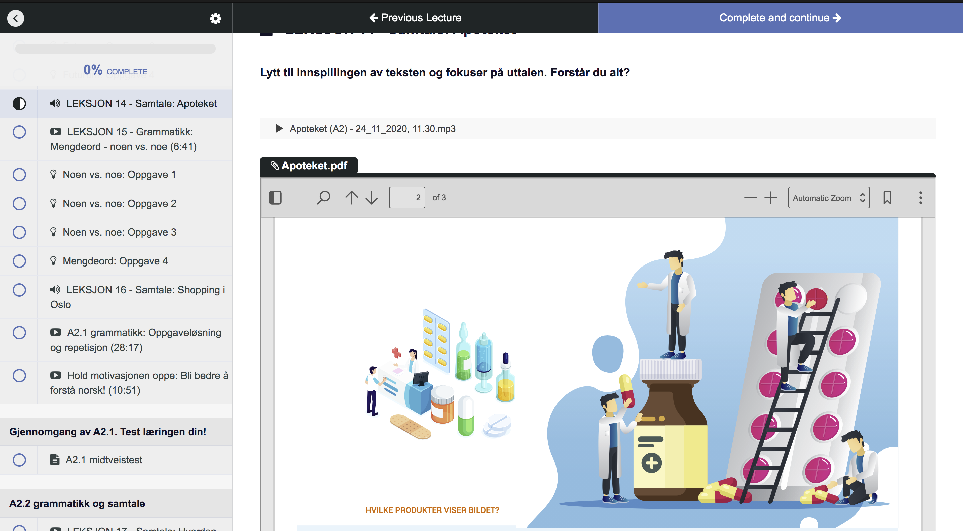This screenshot has width=963, height=531.
Task: Click the A2.2 grammatikk og samtale header
Action: pyautogui.click(x=116, y=503)
